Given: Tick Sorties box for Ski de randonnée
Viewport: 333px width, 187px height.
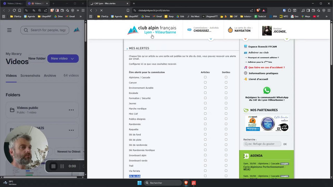Looking at the screenshot, I should (x=226, y=145).
